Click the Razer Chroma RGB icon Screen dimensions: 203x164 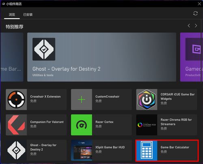coord(147,125)
